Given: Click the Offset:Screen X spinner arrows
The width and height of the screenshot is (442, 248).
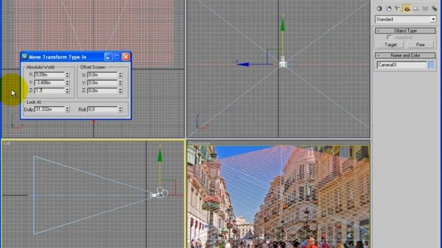Looking at the screenshot, I should coord(120,75).
